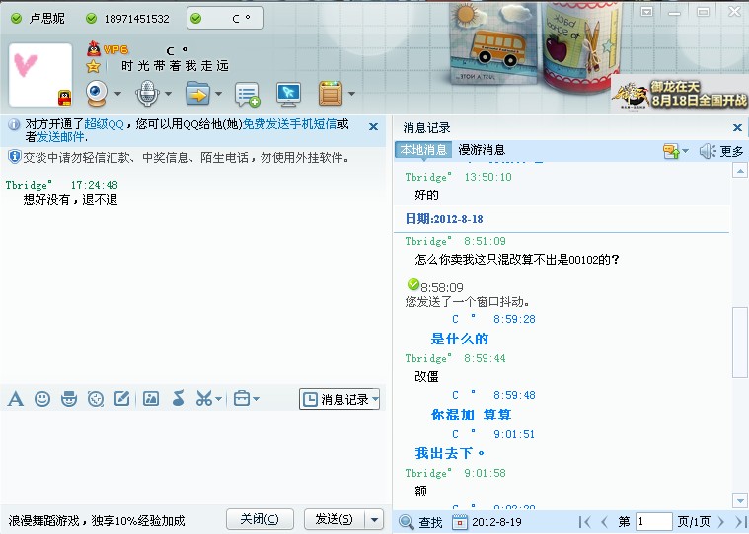The image size is (749, 534).
Task: Click the 发送(S) send button
Action: [x=333, y=519]
